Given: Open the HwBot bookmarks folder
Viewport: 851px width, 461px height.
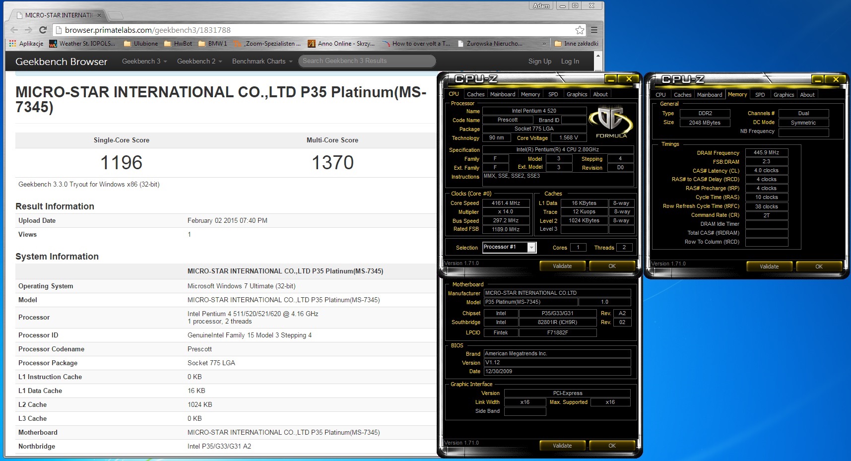Looking at the screenshot, I should click(x=178, y=44).
